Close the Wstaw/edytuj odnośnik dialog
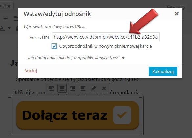The image size is (192, 138). tap(177, 14)
